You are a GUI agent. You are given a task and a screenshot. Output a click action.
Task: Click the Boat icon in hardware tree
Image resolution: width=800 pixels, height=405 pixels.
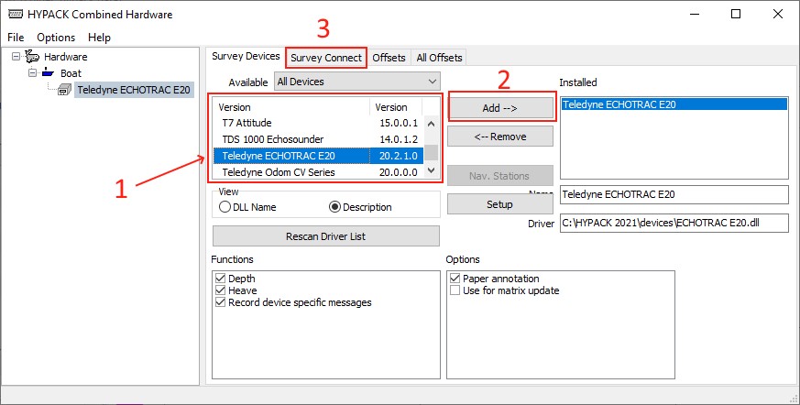click(49, 72)
